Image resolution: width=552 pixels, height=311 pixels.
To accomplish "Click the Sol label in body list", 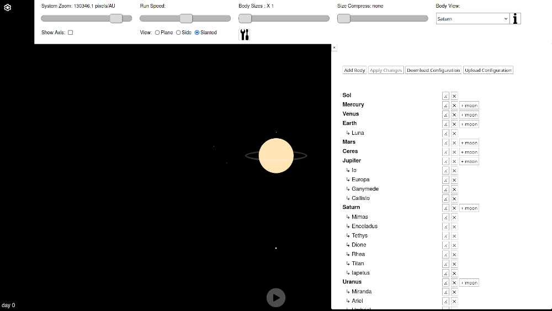I will point(347,95).
